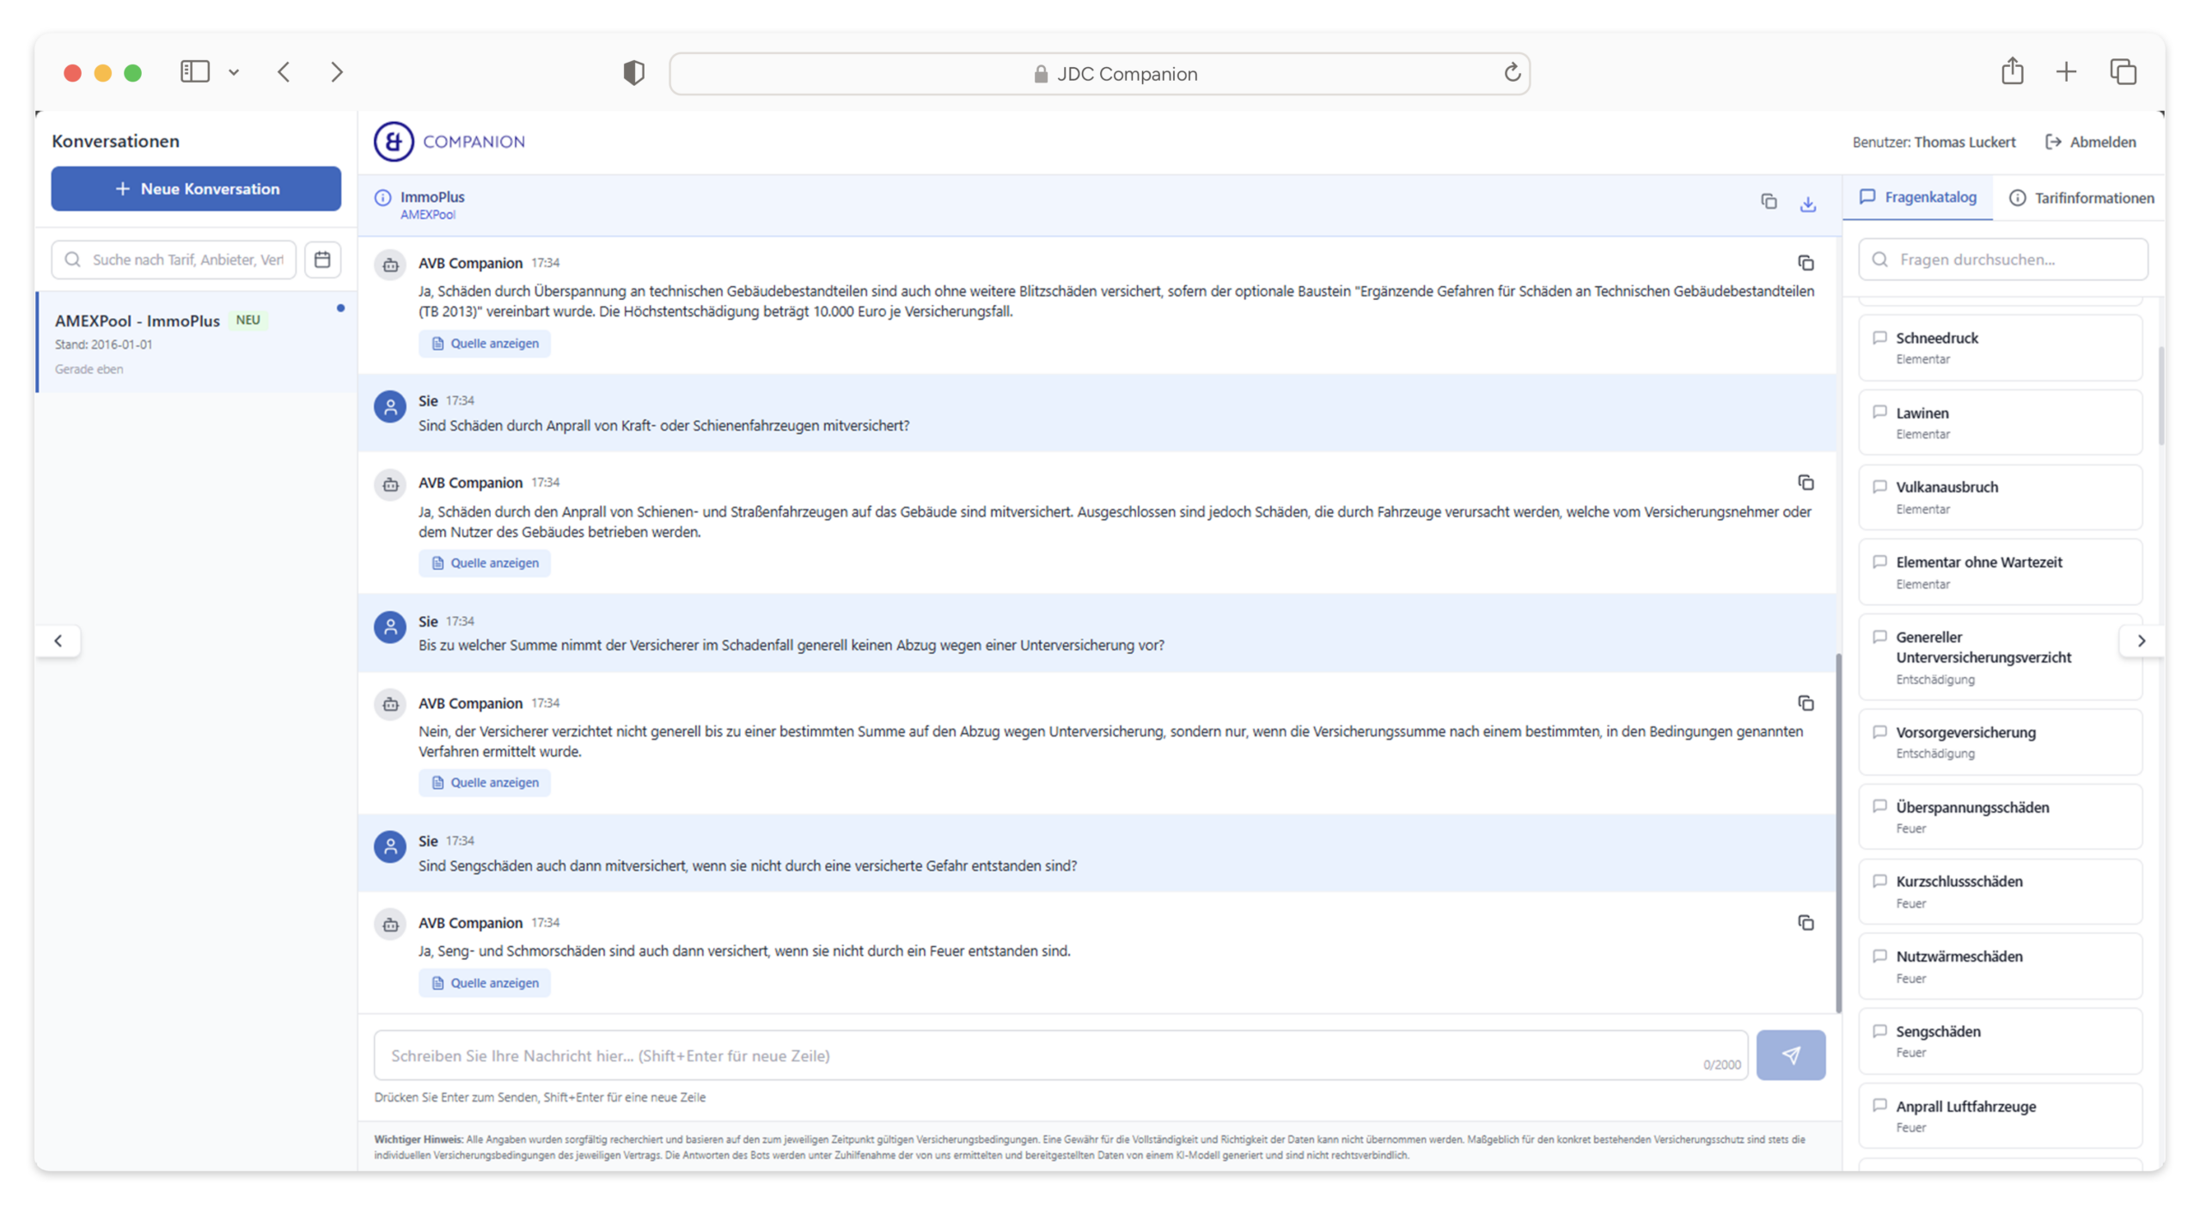Click the send message paper plane icon
This screenshot has height=1209, width=2200.
point(1790,1054)
